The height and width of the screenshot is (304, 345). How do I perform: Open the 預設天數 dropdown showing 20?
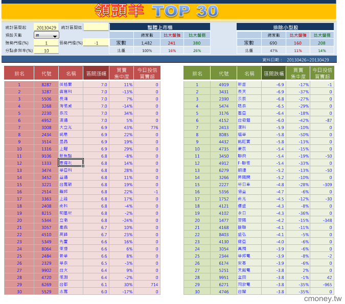pyautogui.click(x=47, y=35)
